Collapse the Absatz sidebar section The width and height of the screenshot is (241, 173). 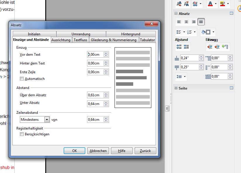[x=176, y=13]
